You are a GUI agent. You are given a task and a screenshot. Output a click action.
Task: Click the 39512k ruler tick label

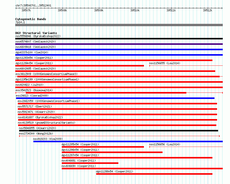(x=208, y=10)
